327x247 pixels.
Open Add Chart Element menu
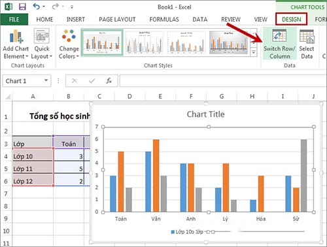point(16,44)
